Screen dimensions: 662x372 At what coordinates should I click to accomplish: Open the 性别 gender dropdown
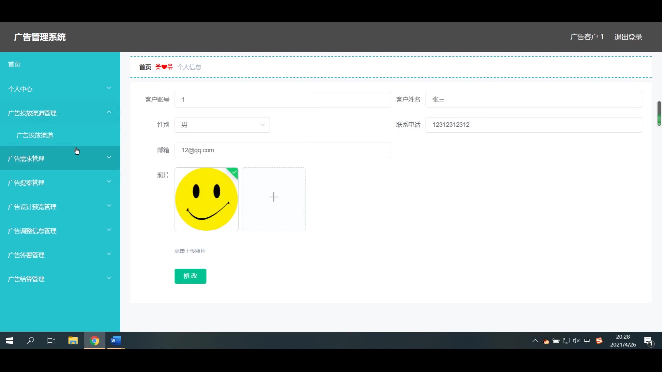point(222,125)
